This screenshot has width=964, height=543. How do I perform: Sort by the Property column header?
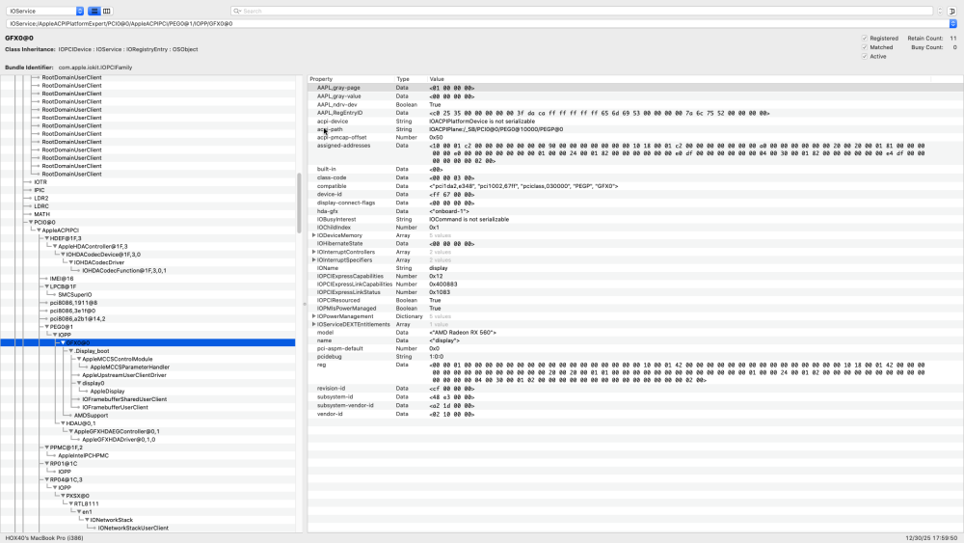click(351, 79)
